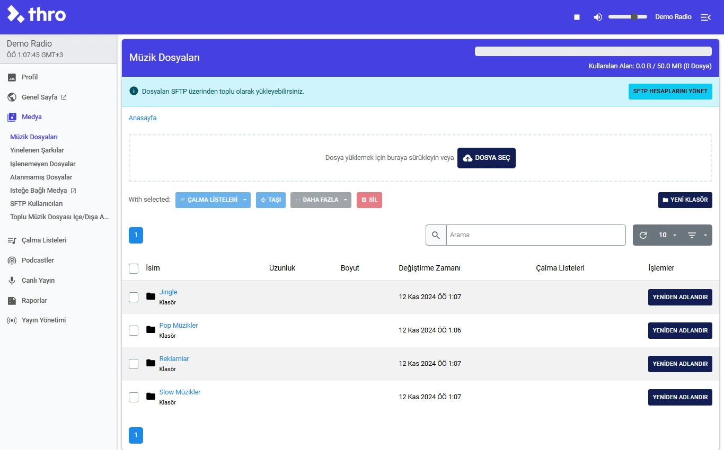
Task: Mute audio with the speaker icon
Action: tap(598, 17)
